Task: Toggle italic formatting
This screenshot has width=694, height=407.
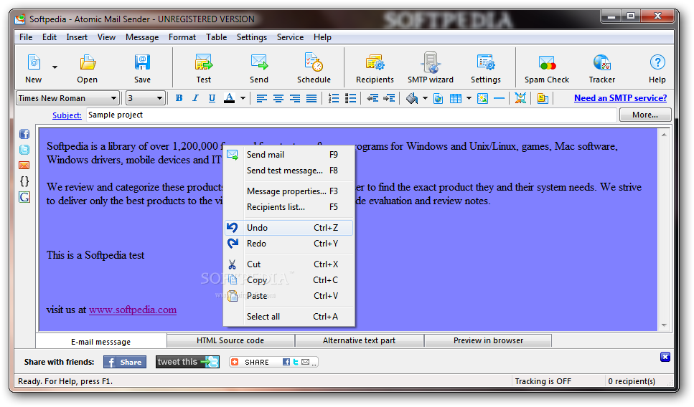Action: pos(195,98)
